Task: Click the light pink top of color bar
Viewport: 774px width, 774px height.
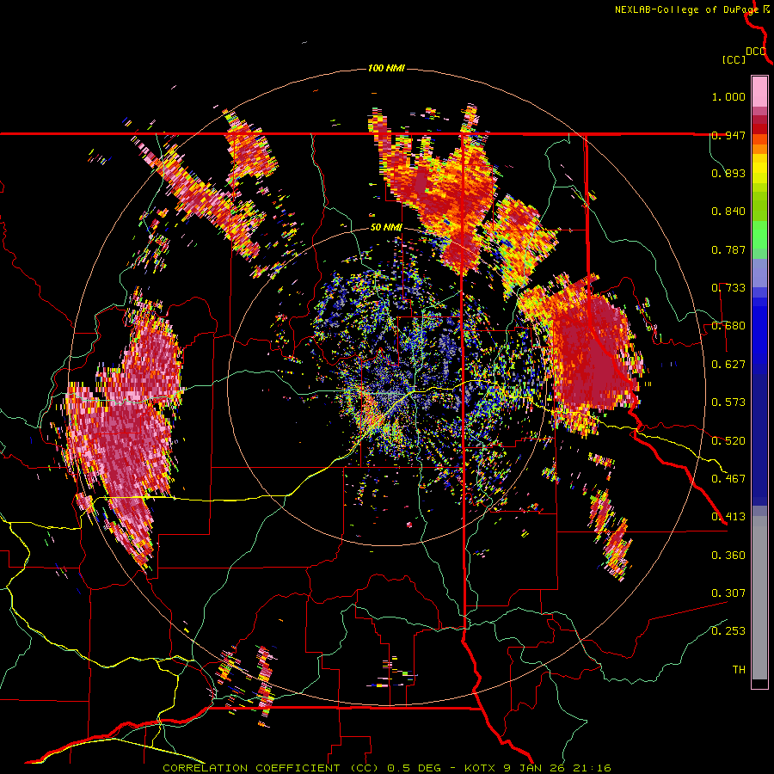Action: [759, 92]
